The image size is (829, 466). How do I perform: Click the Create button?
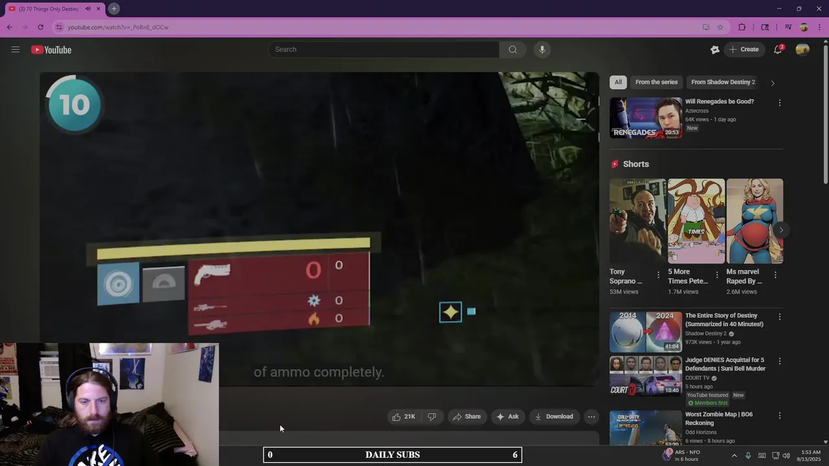tap(744, 49)
